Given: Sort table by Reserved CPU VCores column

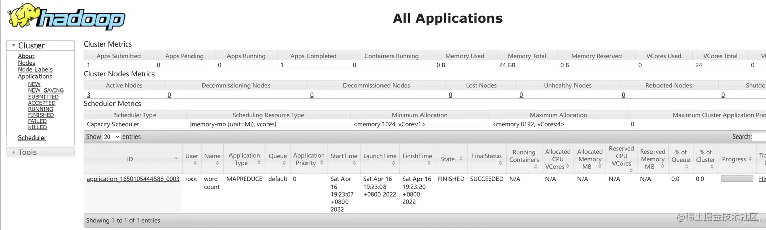Looking at the screenshot, I should [622, 159].
